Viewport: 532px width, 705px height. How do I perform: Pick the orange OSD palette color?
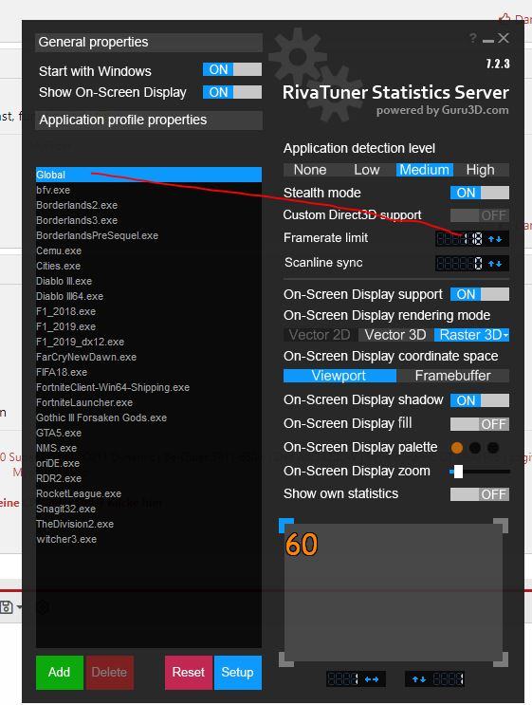coord(457,448)
